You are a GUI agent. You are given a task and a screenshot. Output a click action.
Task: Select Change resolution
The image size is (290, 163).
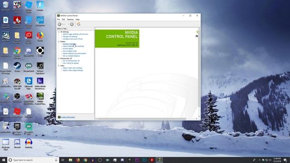coord(69,44)
